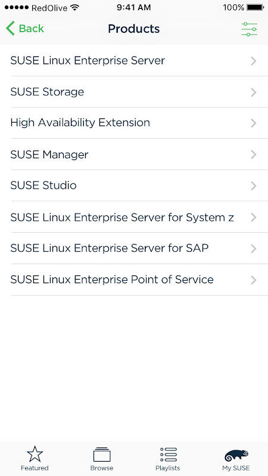This screenshot has height=476, width=268.
Task: Expand SUSE Storage row chevron
Action: 254,92
